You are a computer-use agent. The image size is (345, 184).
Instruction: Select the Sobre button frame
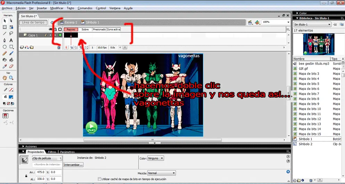coord(85,29)
